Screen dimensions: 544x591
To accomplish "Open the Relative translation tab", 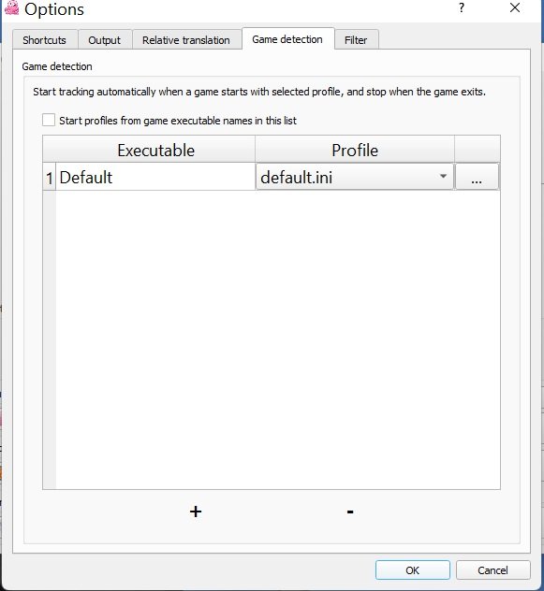I will point(186,40).
